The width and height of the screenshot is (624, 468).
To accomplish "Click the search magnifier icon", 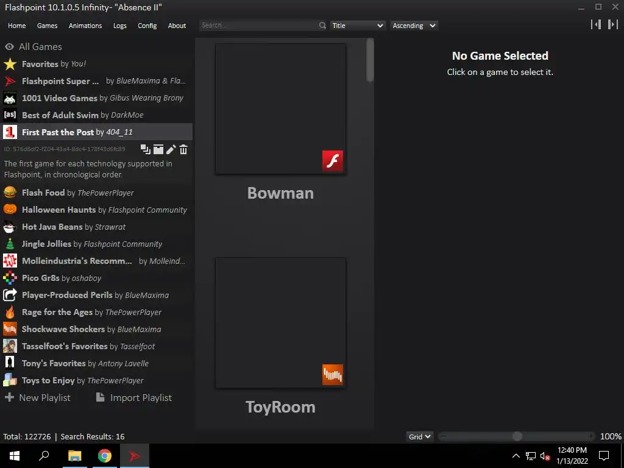I will [322, 26].
